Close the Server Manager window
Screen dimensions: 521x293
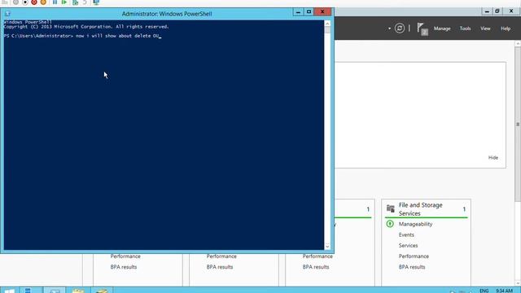point(511,11)
